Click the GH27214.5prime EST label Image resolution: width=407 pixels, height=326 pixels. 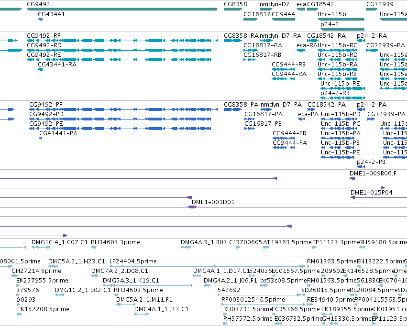pos(36,271)
